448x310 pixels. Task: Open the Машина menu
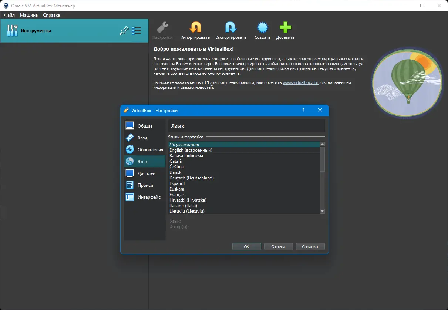pyautogui.click(x=29, y=15)
